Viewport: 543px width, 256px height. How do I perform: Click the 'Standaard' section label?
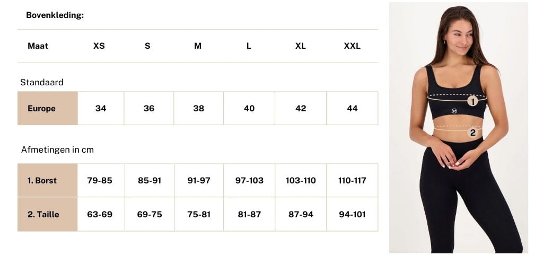click(42, 83)
